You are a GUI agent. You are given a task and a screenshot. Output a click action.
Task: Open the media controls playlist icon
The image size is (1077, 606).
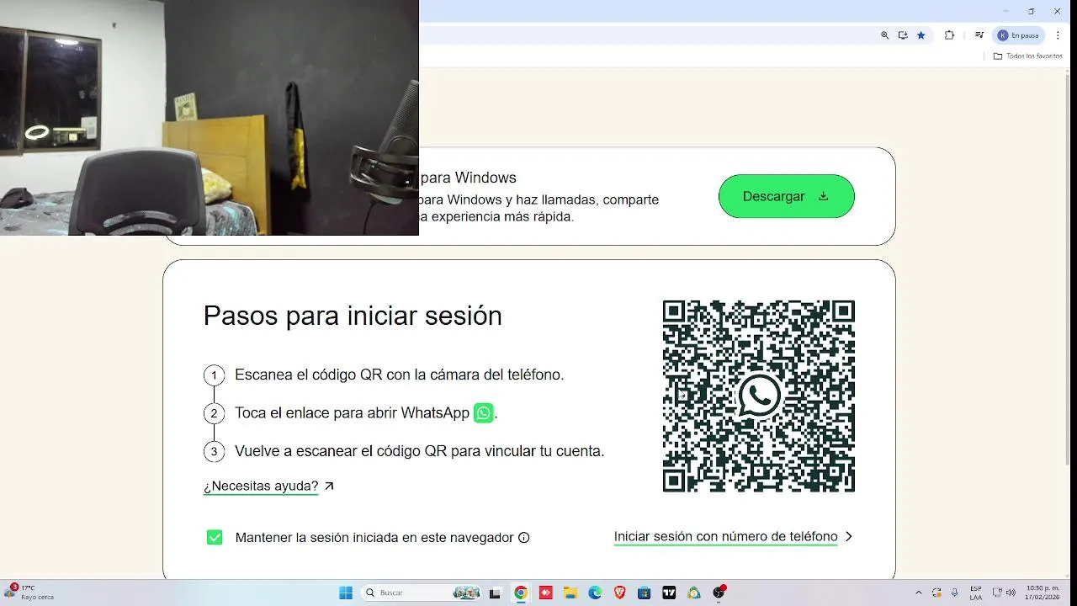click(x=979, y=35)
